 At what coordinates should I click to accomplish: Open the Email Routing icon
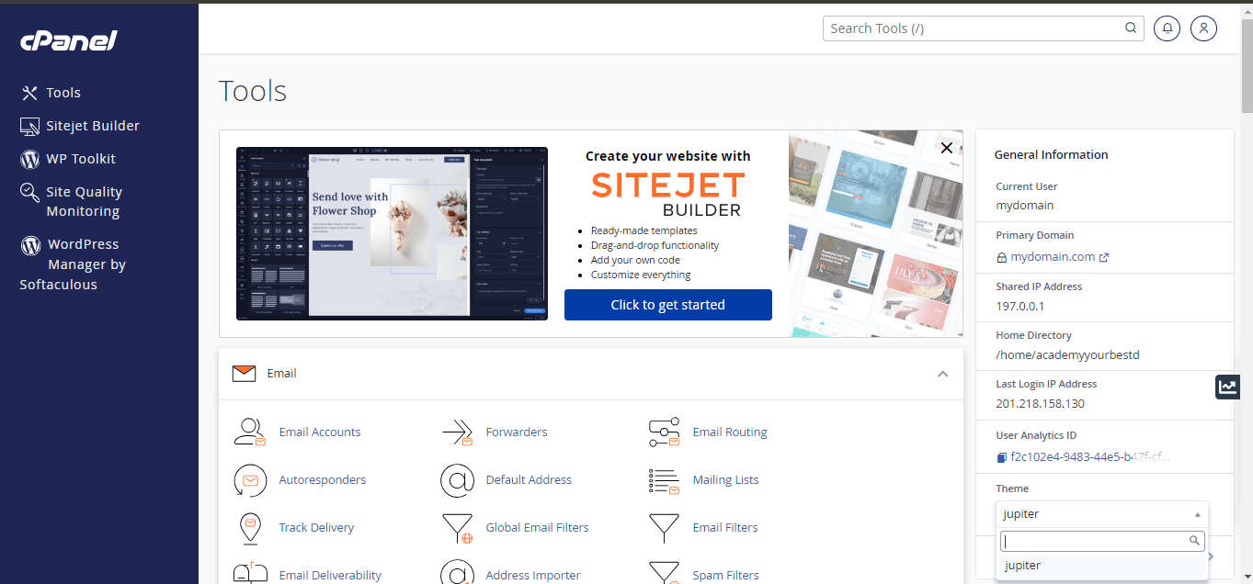point(664,432)
